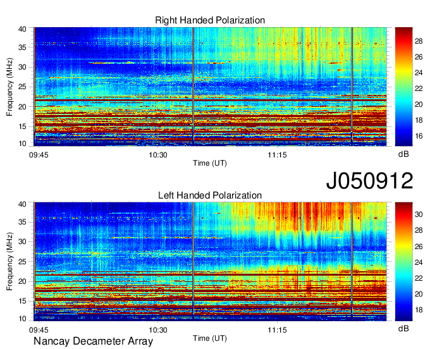
Task: Click the 20 dB value on Left Handed colorbar
Action: click(419, 294)
